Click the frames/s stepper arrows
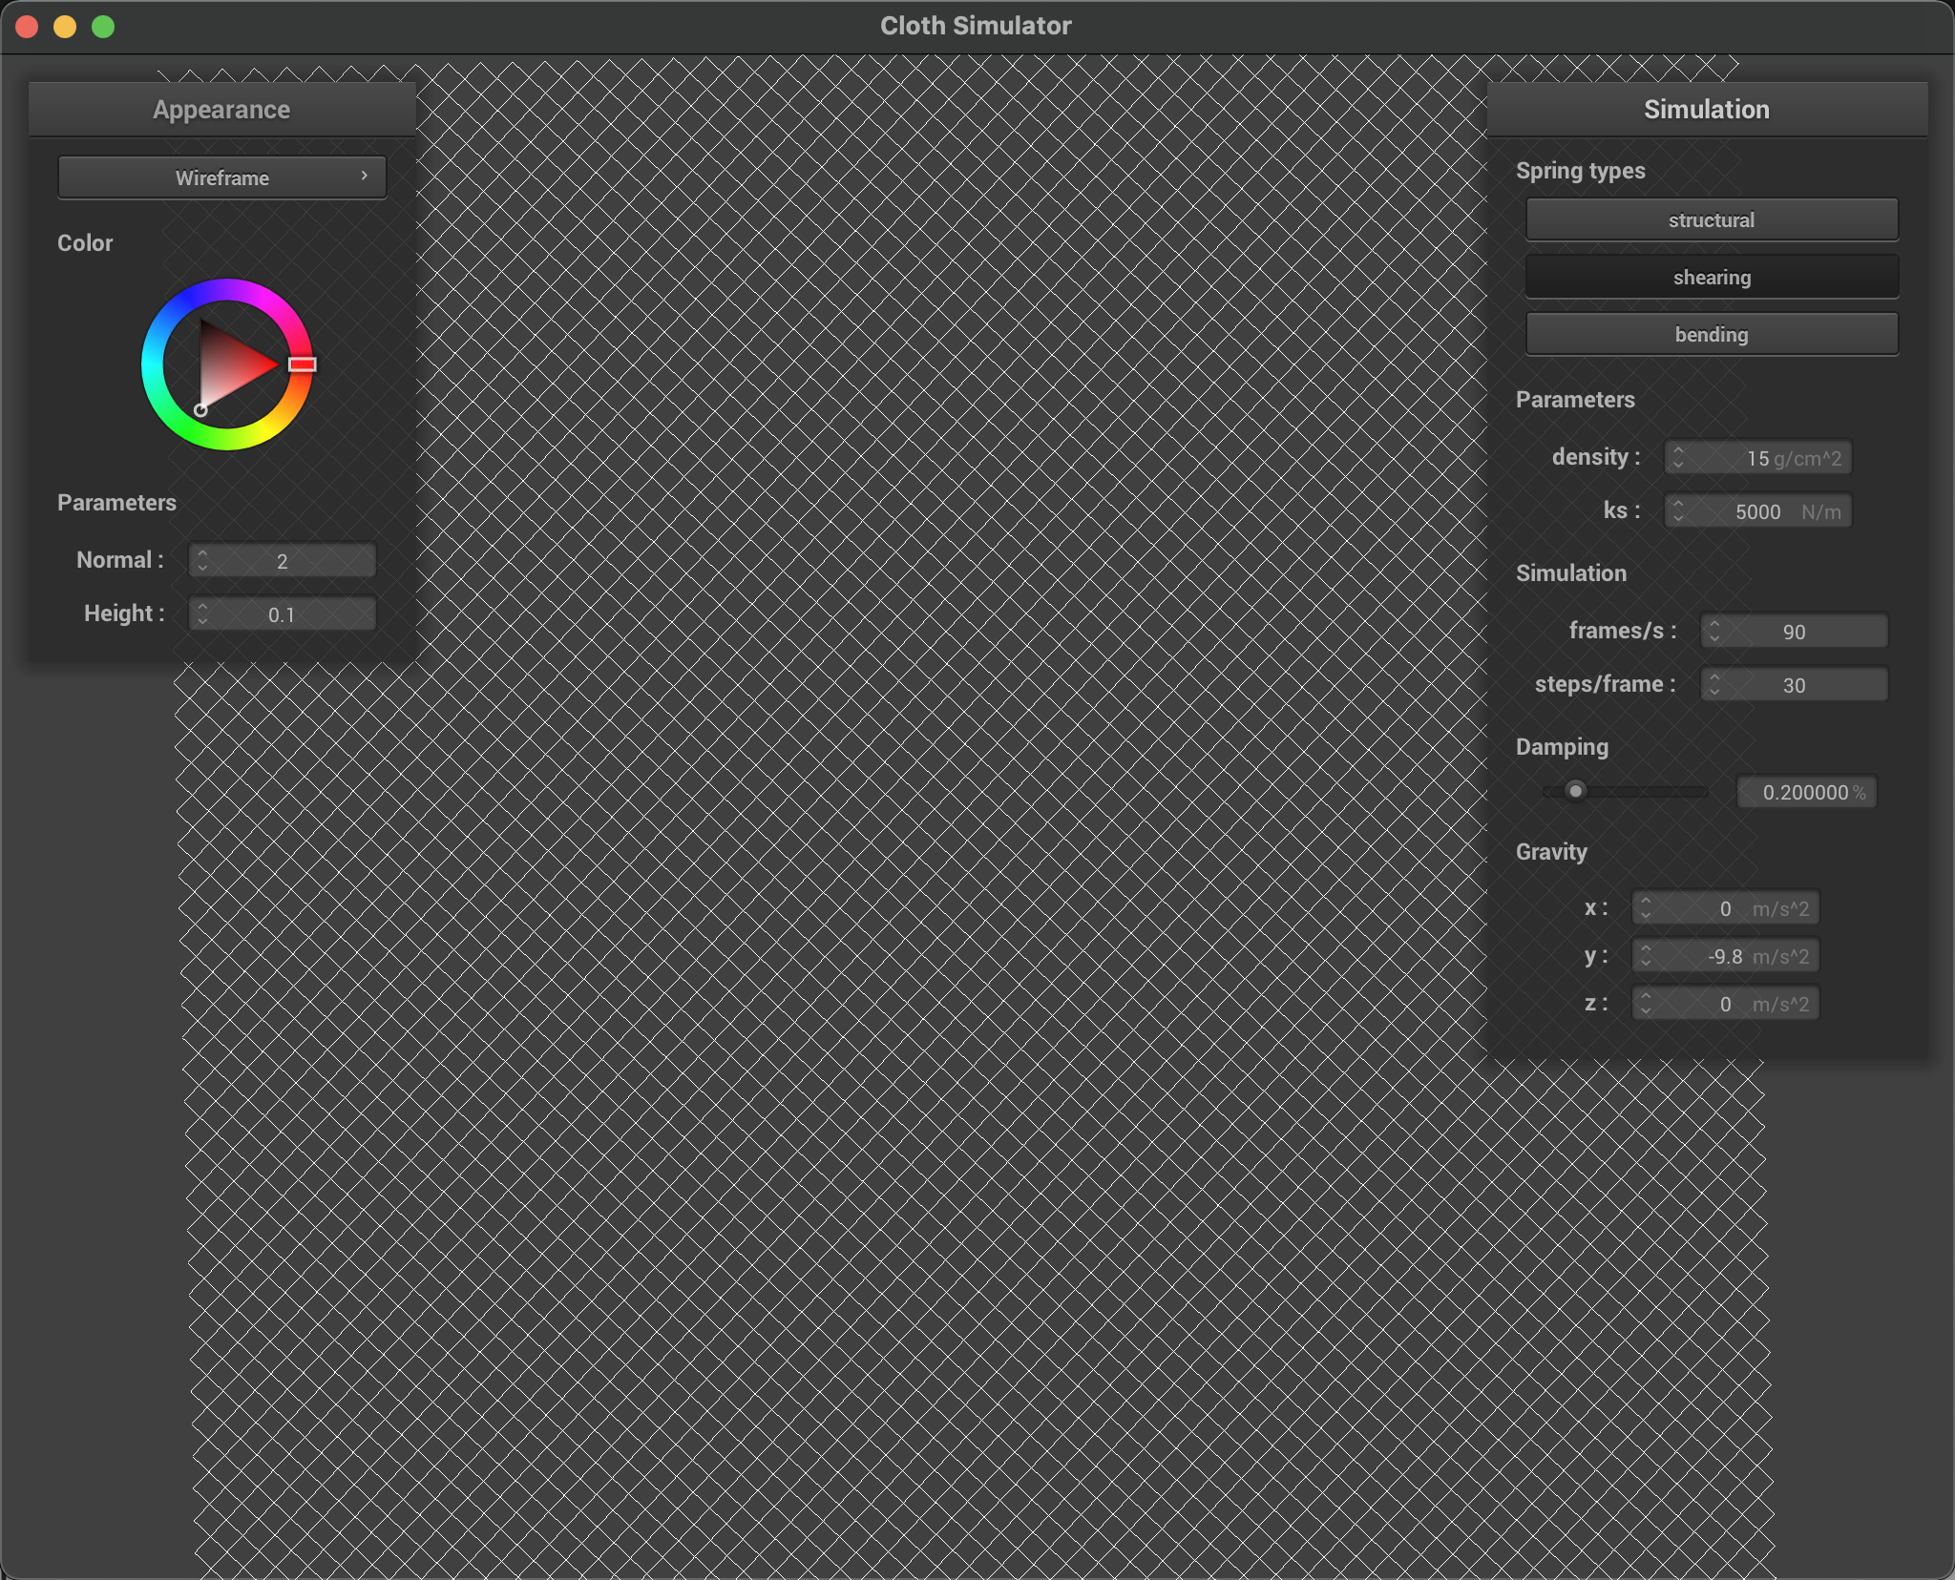1955x1580 pixels. 1714,631
